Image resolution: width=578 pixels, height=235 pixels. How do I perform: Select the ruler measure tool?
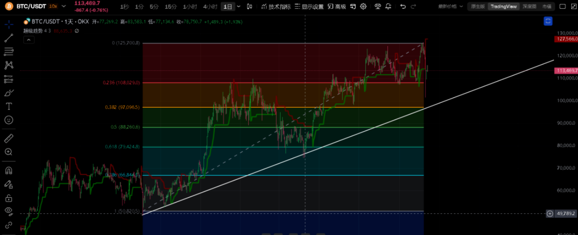point(9,139)
